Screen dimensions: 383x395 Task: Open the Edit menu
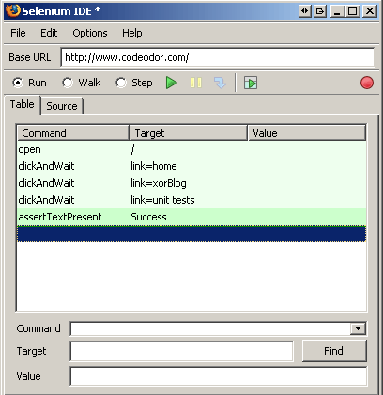click(49, 33)
